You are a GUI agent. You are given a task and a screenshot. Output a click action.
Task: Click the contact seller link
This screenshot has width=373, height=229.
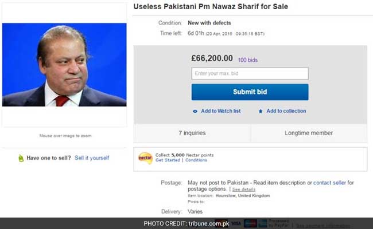329,183
